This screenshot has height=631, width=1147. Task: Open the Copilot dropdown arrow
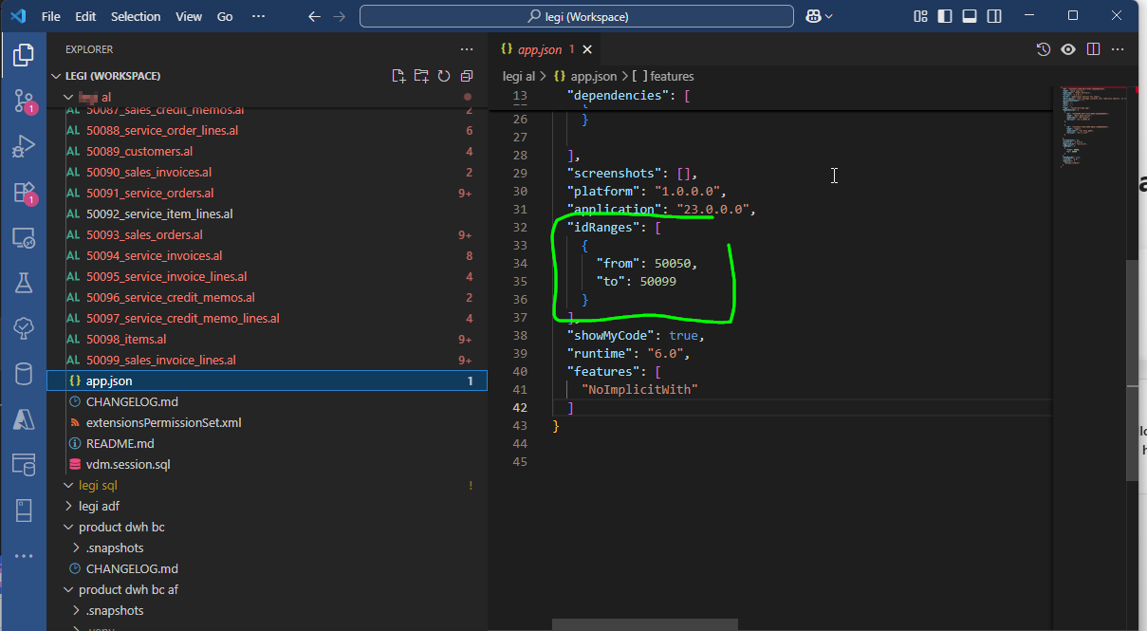coord(829,16)
